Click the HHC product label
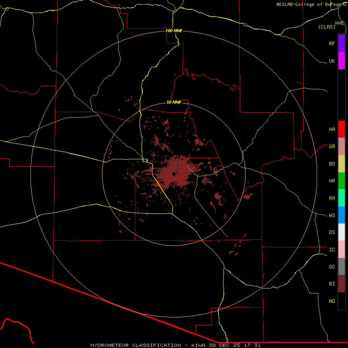 click(x=340, y=23)
